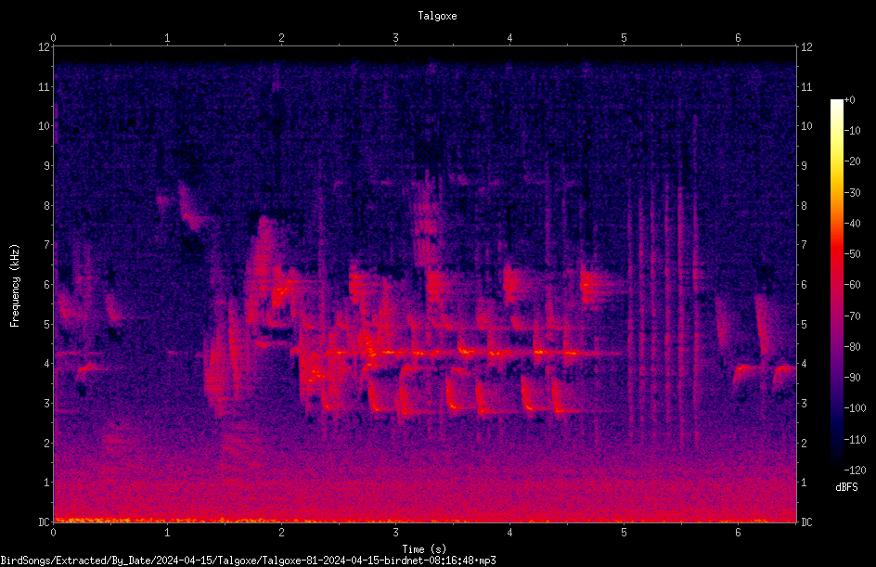The image size is (876, 567).
Task: Click the 3 second tick on bottom axis
Action: (x=395, y=533)
